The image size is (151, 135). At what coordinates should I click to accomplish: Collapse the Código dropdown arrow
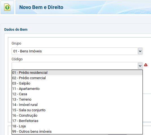[140, 66]
